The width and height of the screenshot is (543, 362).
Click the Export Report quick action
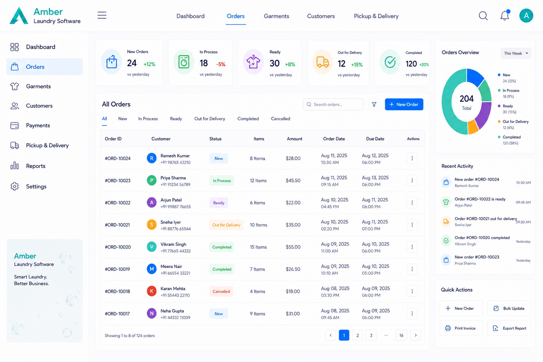[x=509, y=328]
